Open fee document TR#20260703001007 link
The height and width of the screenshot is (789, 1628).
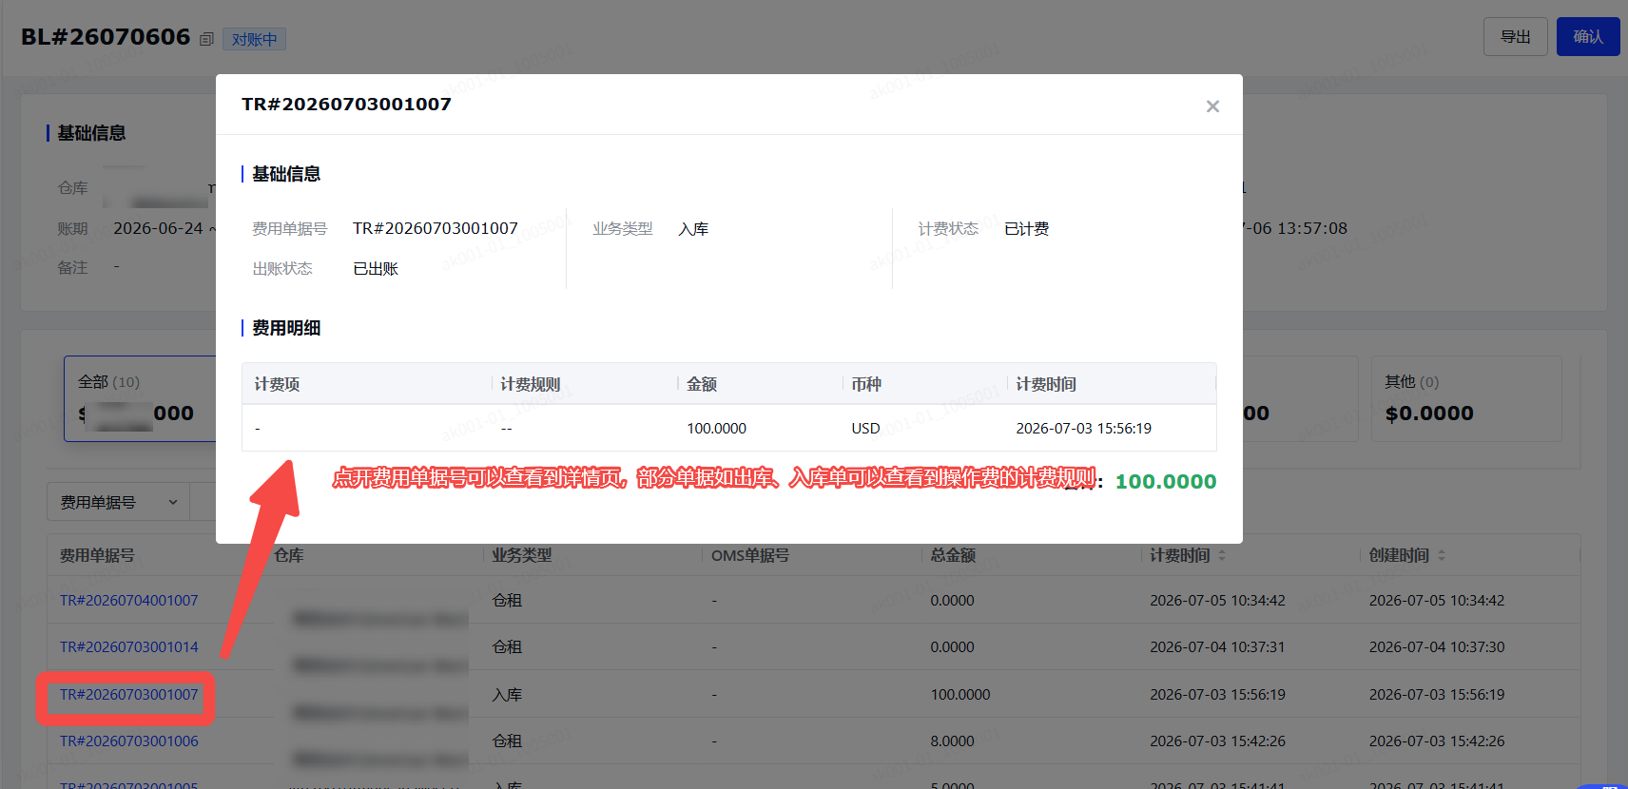(129, 695)
